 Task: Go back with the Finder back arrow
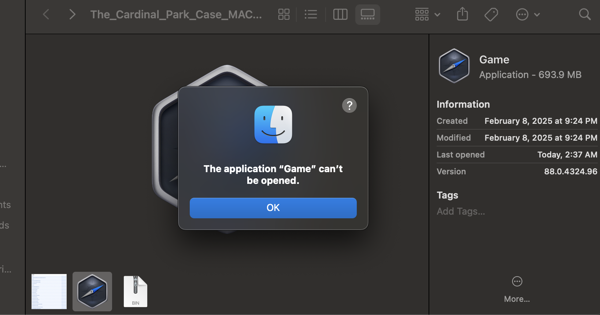click(46, 15)
